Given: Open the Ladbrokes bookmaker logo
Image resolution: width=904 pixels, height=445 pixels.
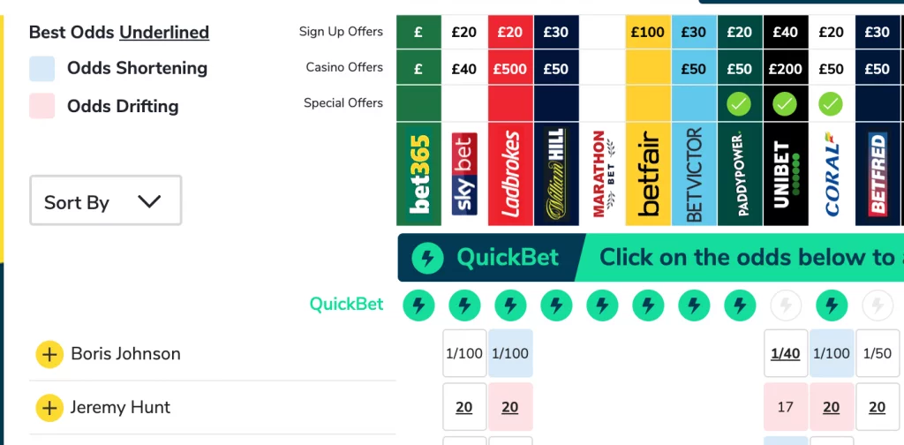Looking at the screenshot, I should (510, 174).
